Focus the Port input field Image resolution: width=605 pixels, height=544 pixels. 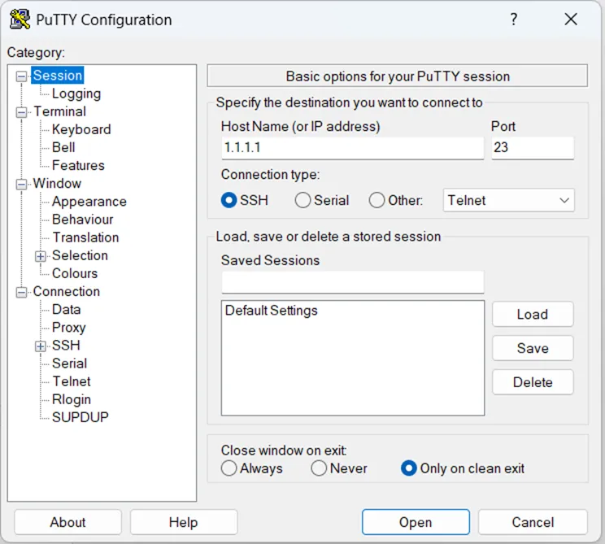(x=533, y=148)
